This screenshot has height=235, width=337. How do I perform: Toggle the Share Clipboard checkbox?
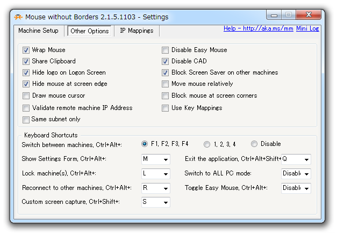click(x=26, y=61)
